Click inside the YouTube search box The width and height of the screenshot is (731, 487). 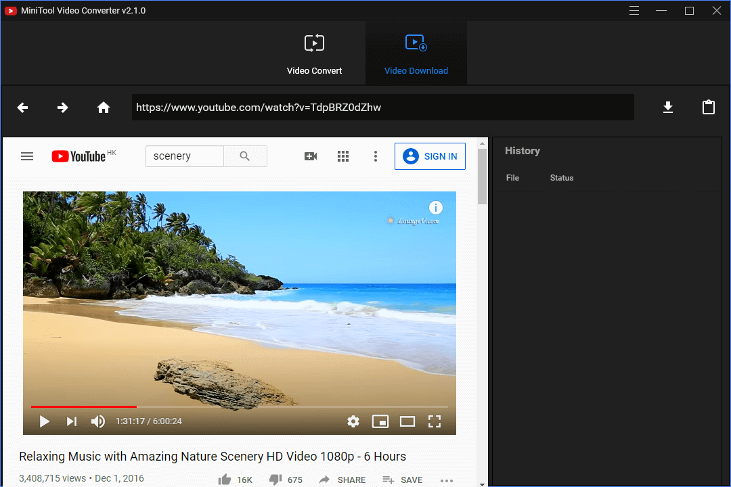point(184,156)
